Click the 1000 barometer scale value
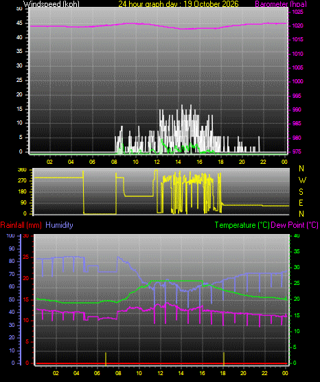 (297, 82)
